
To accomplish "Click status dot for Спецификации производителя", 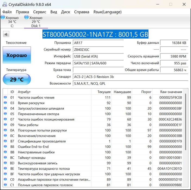I will (x=5, y=141).
